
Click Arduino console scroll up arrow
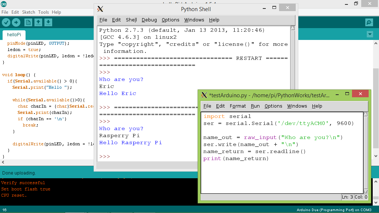pos(376,182)
